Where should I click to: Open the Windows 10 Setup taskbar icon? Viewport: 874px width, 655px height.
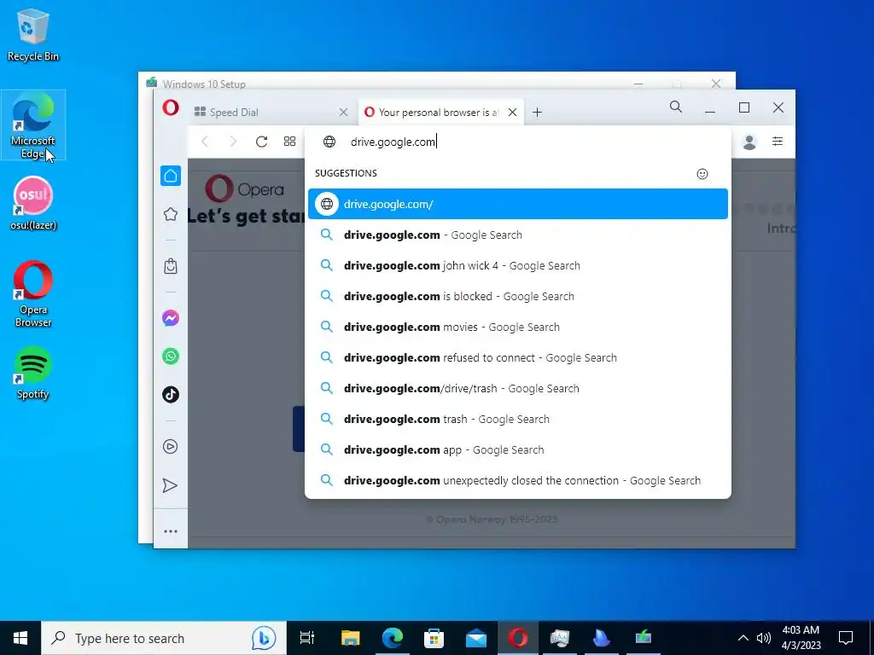643,638
